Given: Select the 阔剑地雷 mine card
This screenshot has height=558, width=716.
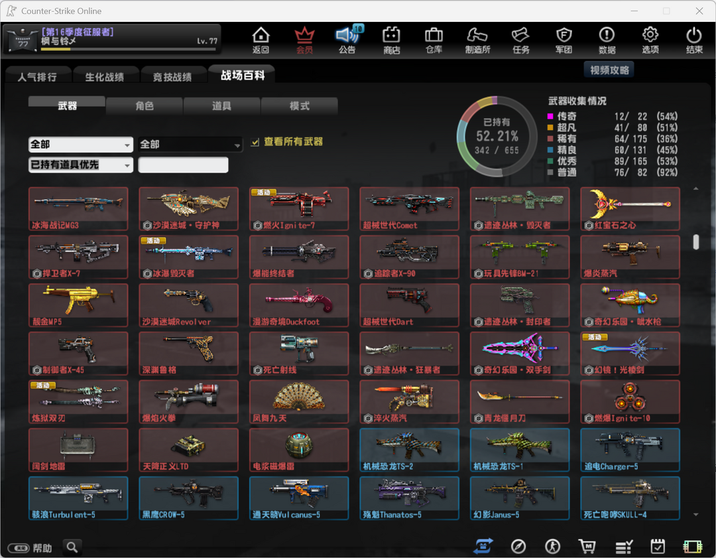Looking at the screenshot, I should tap(78, 450).
